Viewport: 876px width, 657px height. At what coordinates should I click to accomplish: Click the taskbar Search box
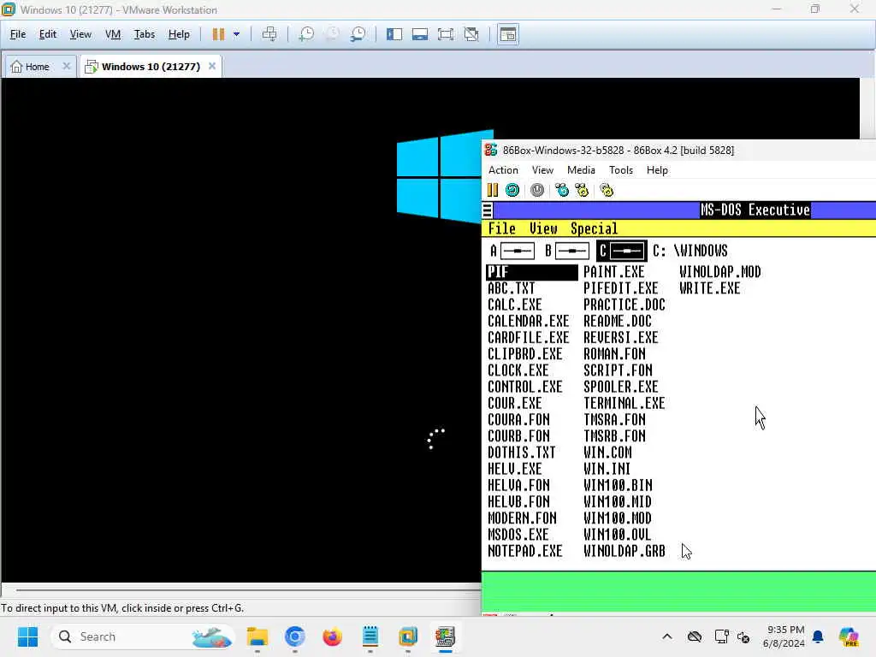(143, 636)
